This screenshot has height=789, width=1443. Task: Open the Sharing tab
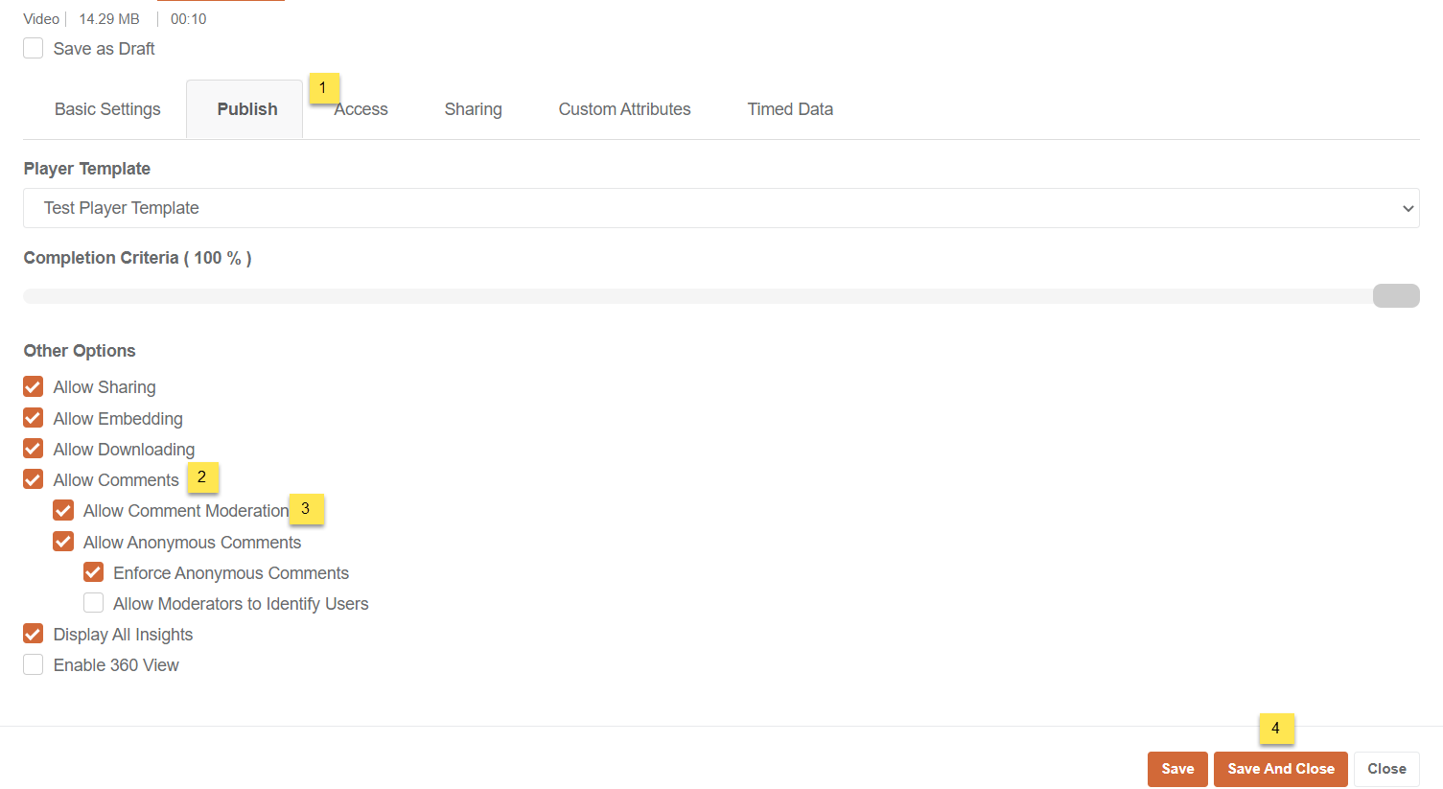click(x=473, y=109)
